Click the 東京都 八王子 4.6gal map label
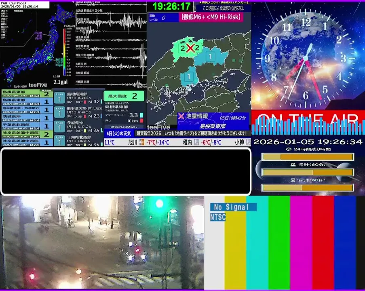 pyautogui.click(x=59, y=62)
